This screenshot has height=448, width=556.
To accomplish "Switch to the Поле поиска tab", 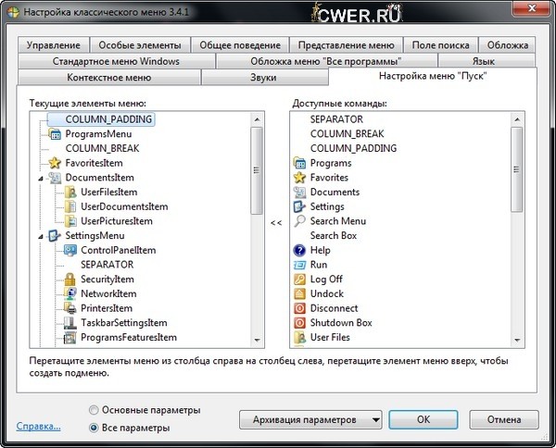I will pos(441,45).
